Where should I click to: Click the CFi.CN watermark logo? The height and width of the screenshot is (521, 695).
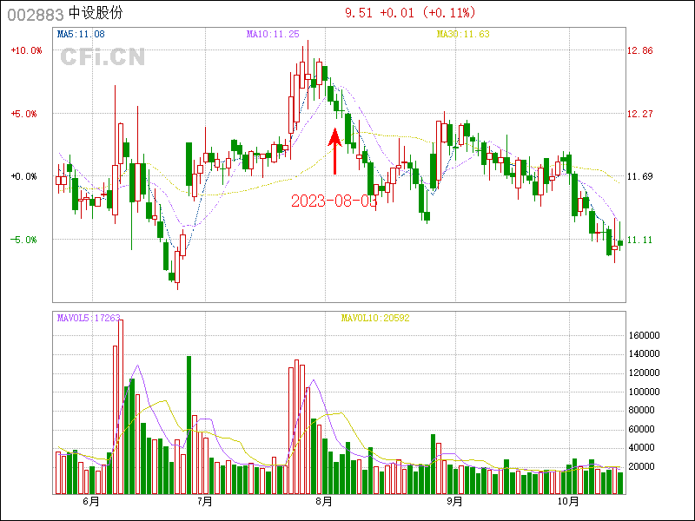(103, 57)
